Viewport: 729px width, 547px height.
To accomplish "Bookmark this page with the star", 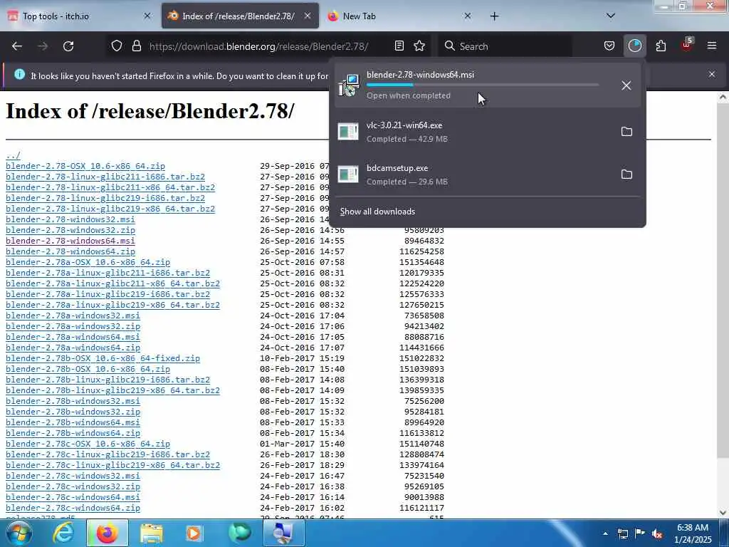I will [419, 46].
